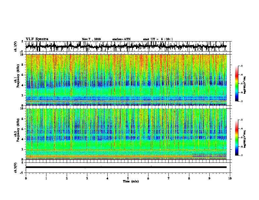The image size is (259, 200).
Task: Click inside the ch.1 spectrogram panel
Action: (126, 80)
